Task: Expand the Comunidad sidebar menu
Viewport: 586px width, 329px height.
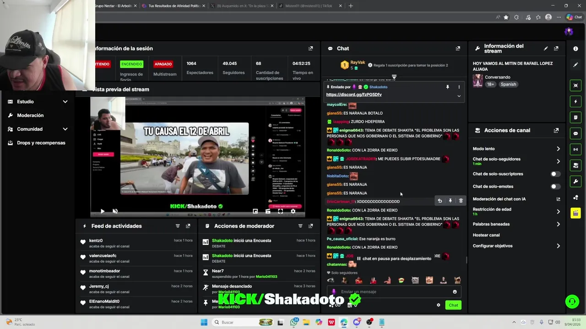Action: [65, 129]
